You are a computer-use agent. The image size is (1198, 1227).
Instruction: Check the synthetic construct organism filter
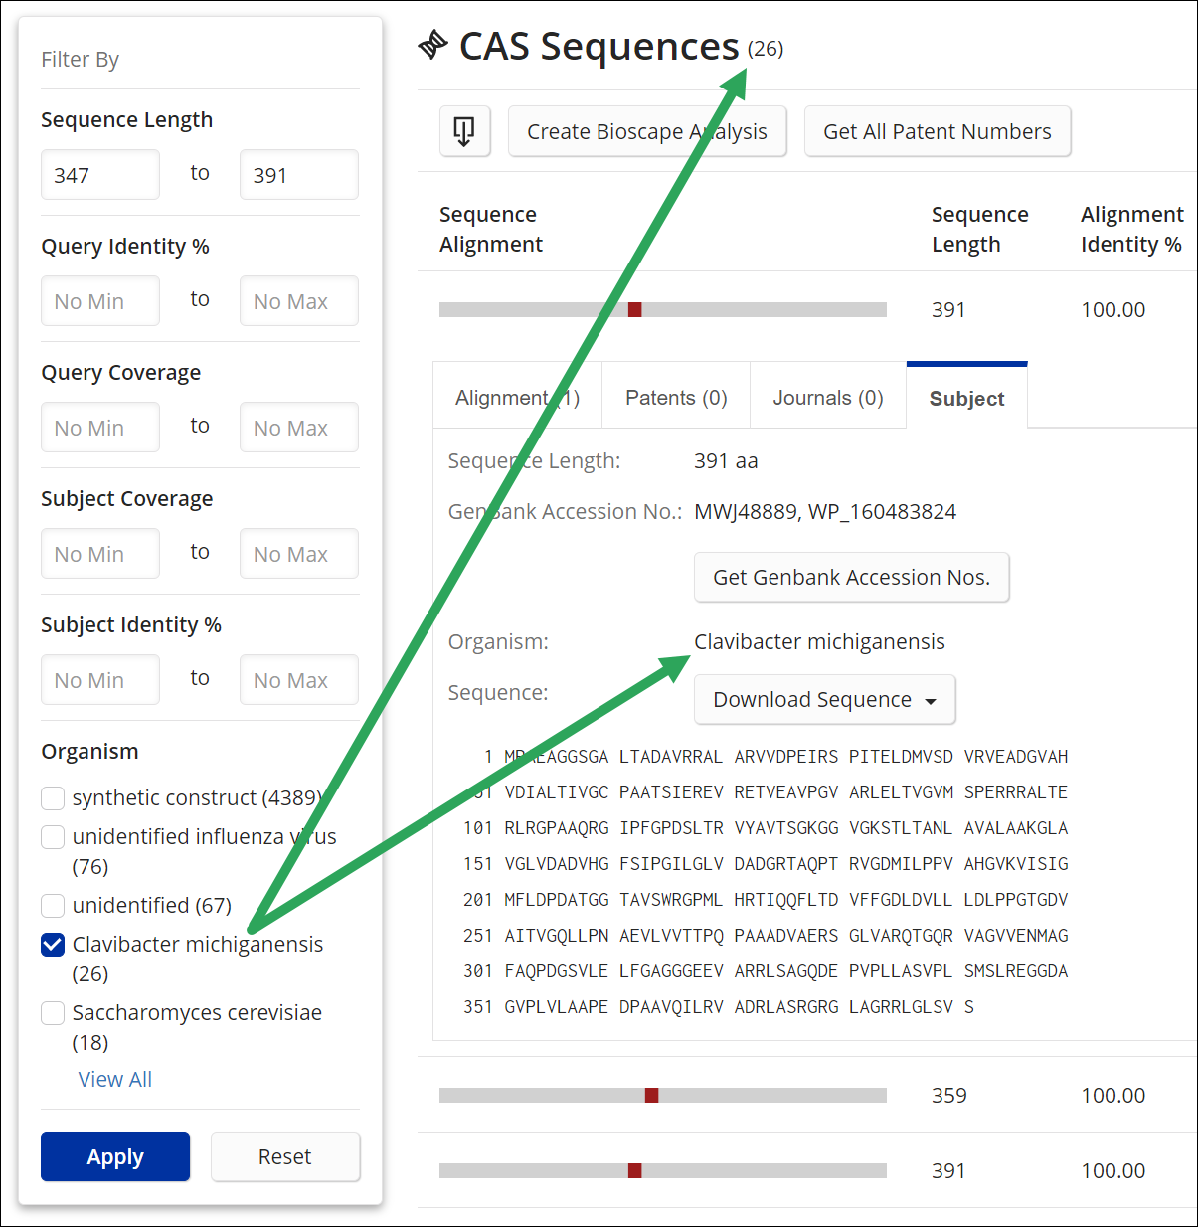click(53, 798)
